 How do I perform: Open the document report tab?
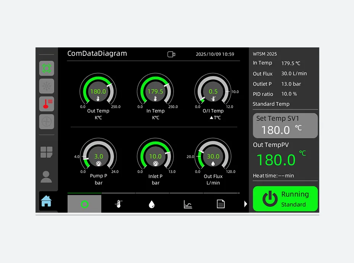click(220, 204)
